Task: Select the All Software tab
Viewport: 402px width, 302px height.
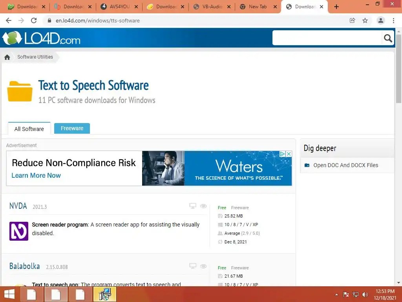Action: pos(29,129)
